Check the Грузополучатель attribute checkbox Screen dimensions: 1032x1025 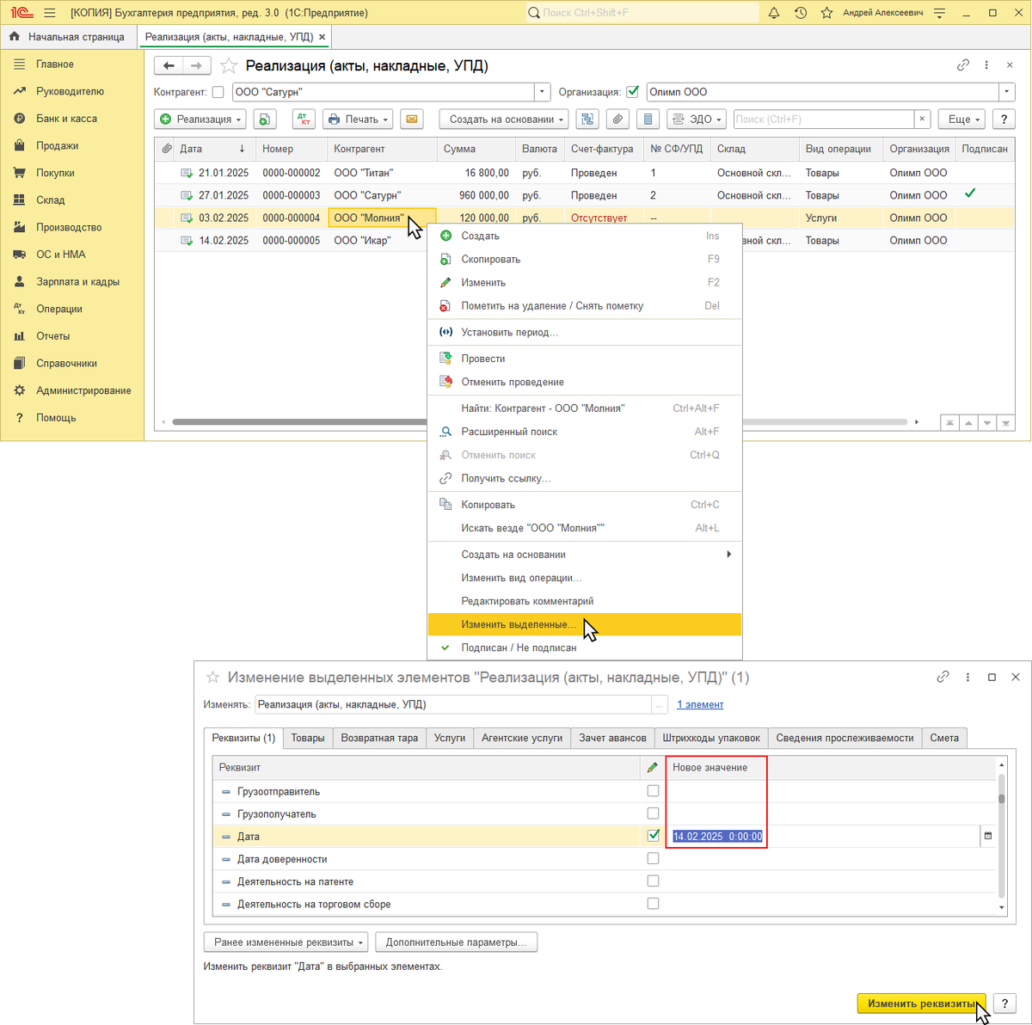[x=653, y=813]
